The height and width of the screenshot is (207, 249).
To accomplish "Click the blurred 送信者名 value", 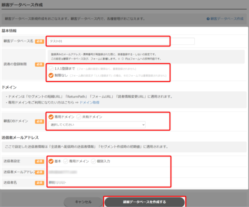I will pos(57,182).
